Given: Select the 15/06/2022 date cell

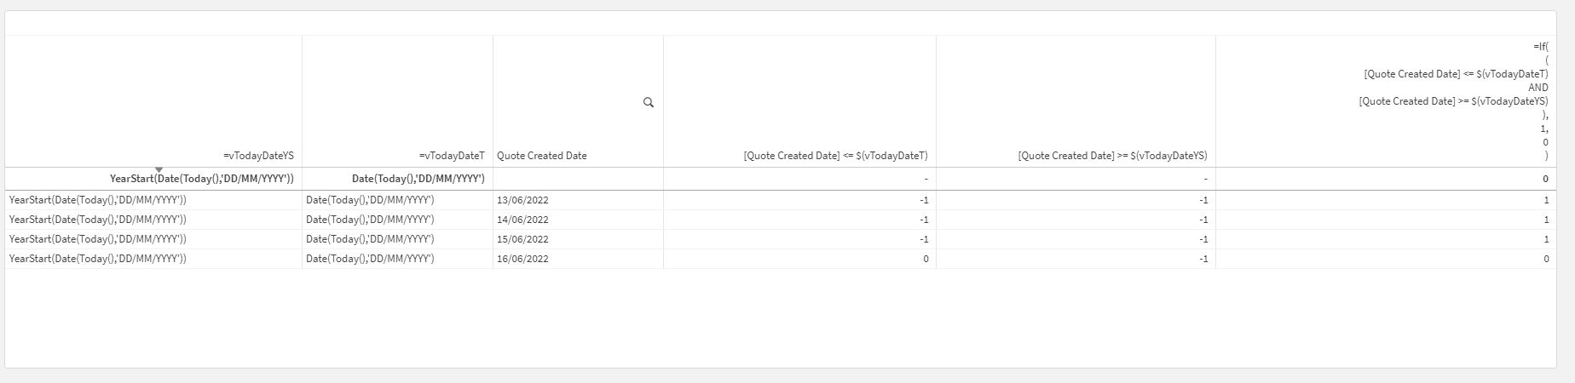Looking at the screenshot, I should coord(522,239).
